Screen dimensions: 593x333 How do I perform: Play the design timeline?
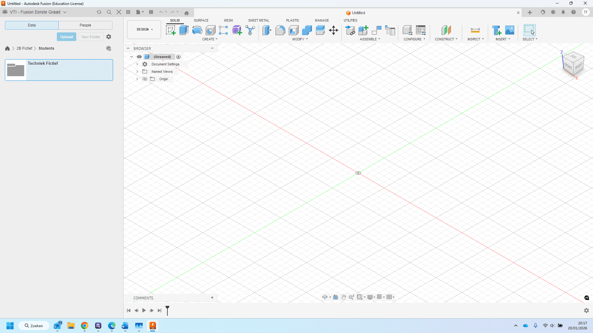[x=144, y=310]
